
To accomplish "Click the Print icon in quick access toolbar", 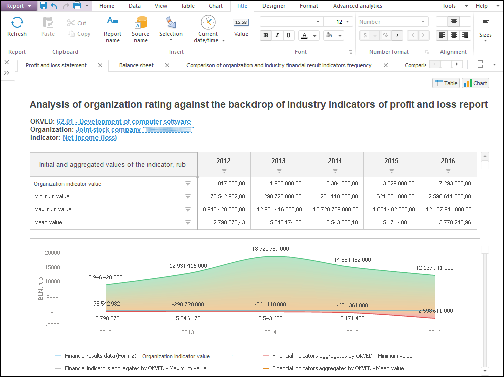I will click(x=77, y=6).
